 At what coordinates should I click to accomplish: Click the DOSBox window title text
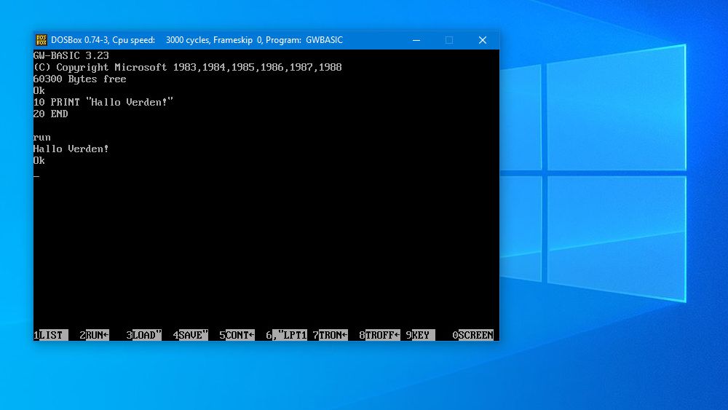(197, 40)
